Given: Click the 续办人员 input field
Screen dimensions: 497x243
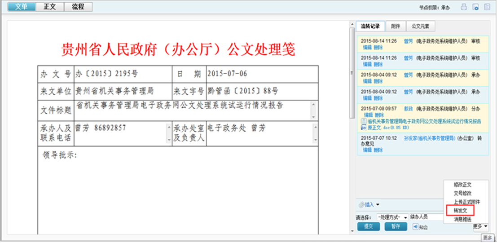Looking at the screenshot, I should pos(424,217).
